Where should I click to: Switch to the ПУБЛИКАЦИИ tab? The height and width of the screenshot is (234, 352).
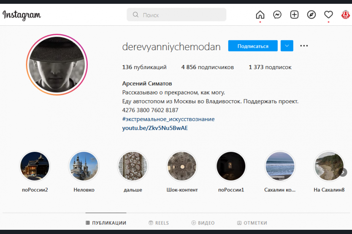tap(106, 223)
